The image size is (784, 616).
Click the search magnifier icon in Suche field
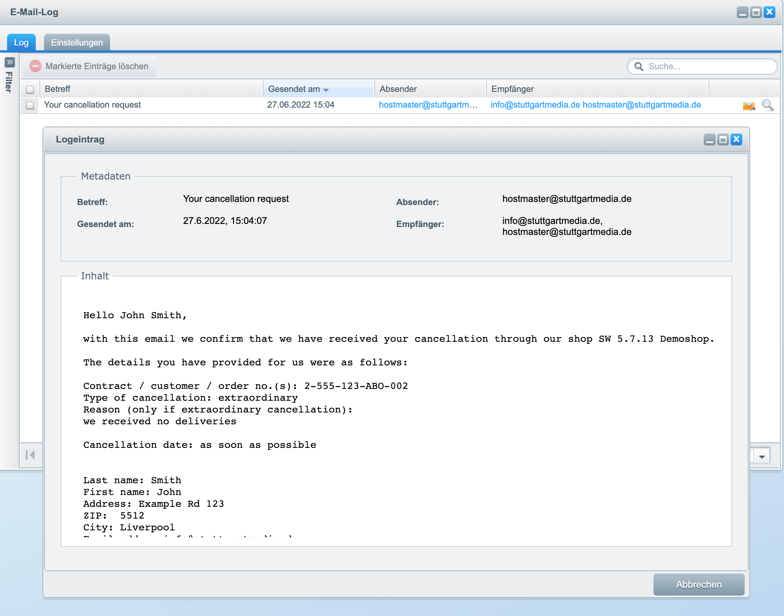click(639, 66)
